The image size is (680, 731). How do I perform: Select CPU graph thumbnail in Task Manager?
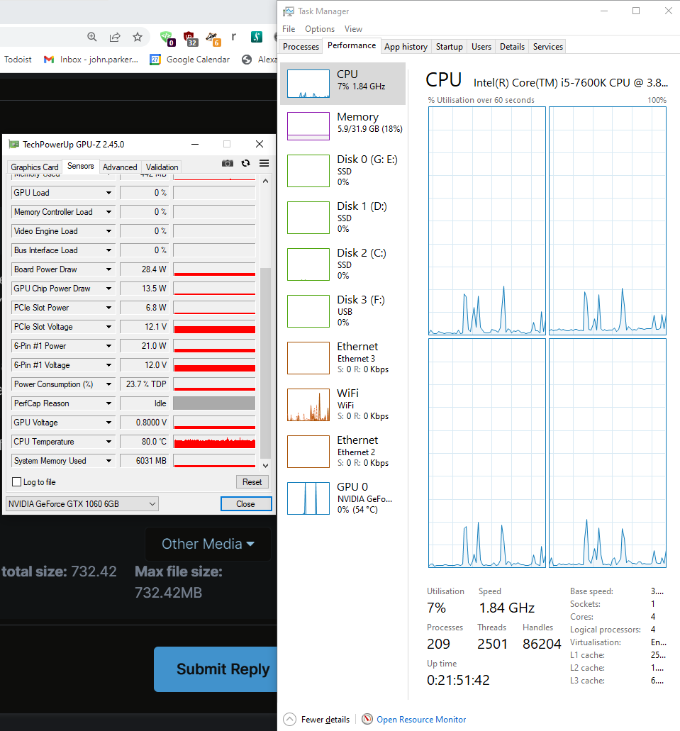pos(308,84)
